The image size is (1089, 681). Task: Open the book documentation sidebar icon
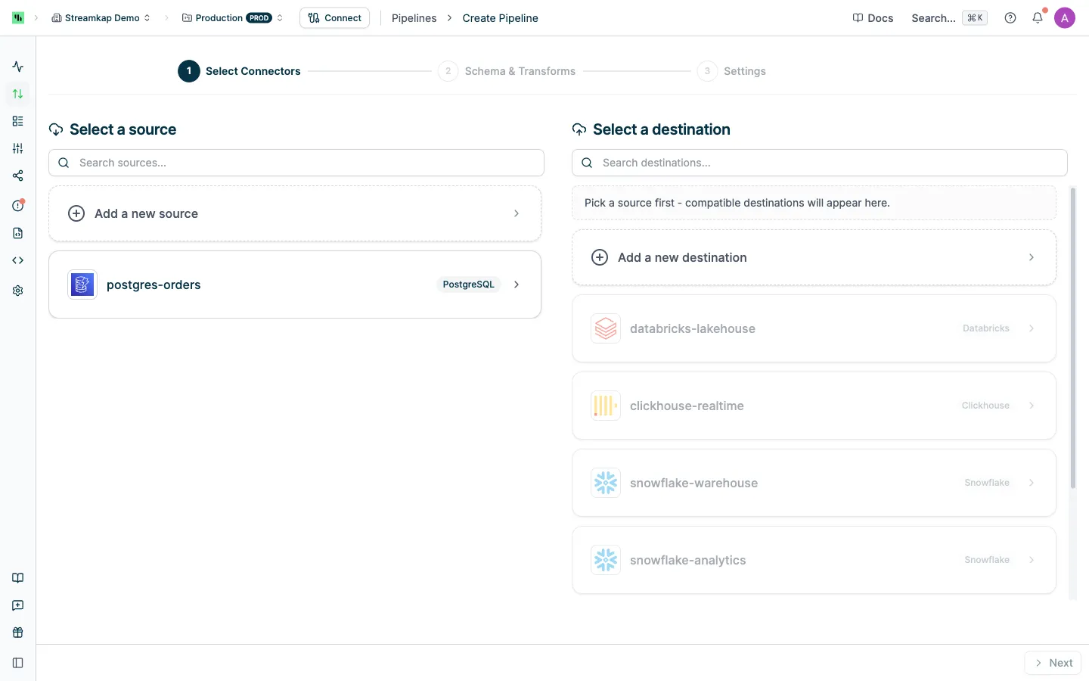[18, 578]
